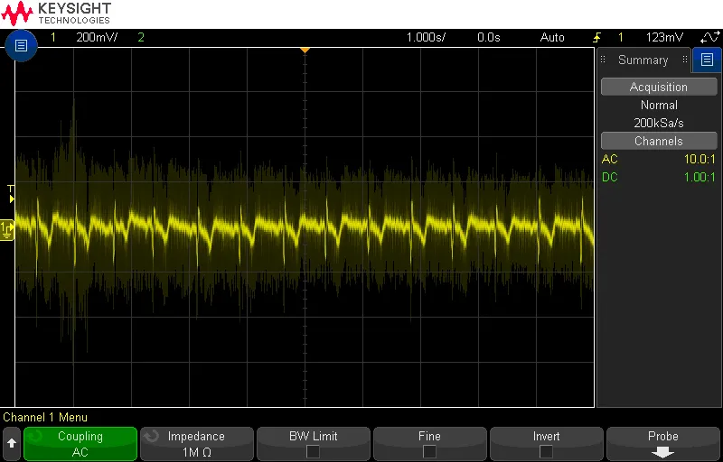Image resolution: width=723 pixels, height=462 pixels.
Task: Toggle the BW Limit checkbox
Action: tap(313, 452)
